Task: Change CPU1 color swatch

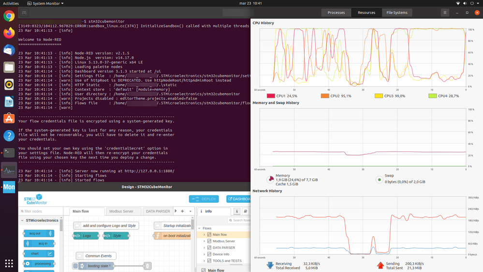Action: click(271, 96)
